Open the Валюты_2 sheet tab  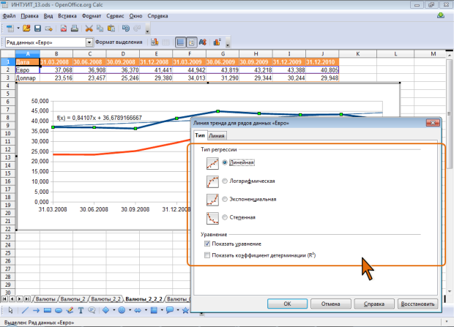(x=72, y=299)
